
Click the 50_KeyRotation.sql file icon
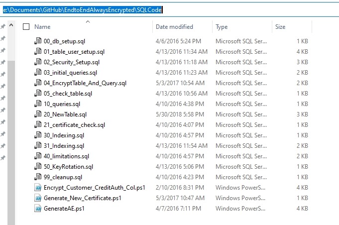(x=38, y=167)
